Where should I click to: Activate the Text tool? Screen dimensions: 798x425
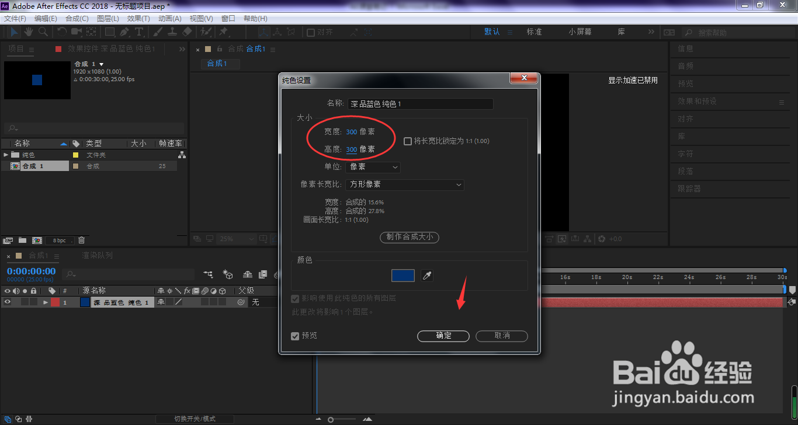point(139,32)
